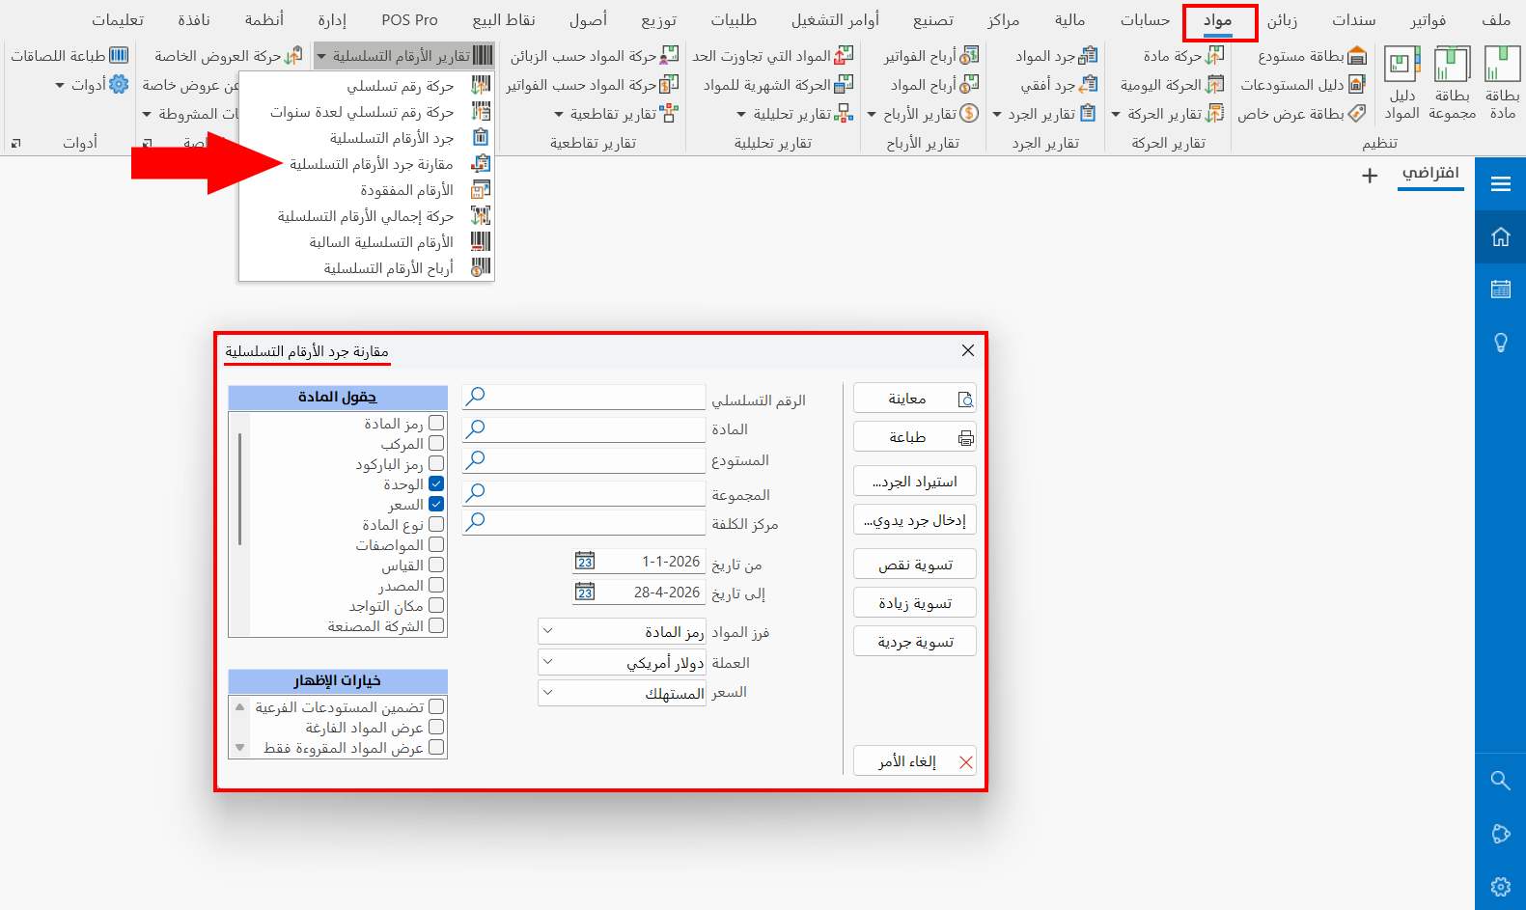Open the calendar icon in sidebar
The height and width of the screenshot is (910, 1526).
point(1500,289)
